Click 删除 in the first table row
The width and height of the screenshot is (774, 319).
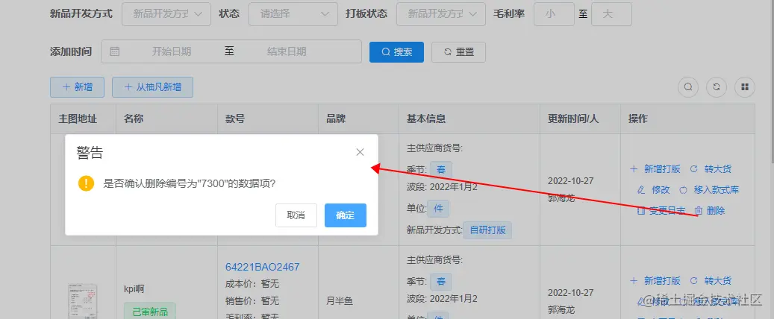coord(710,210)
